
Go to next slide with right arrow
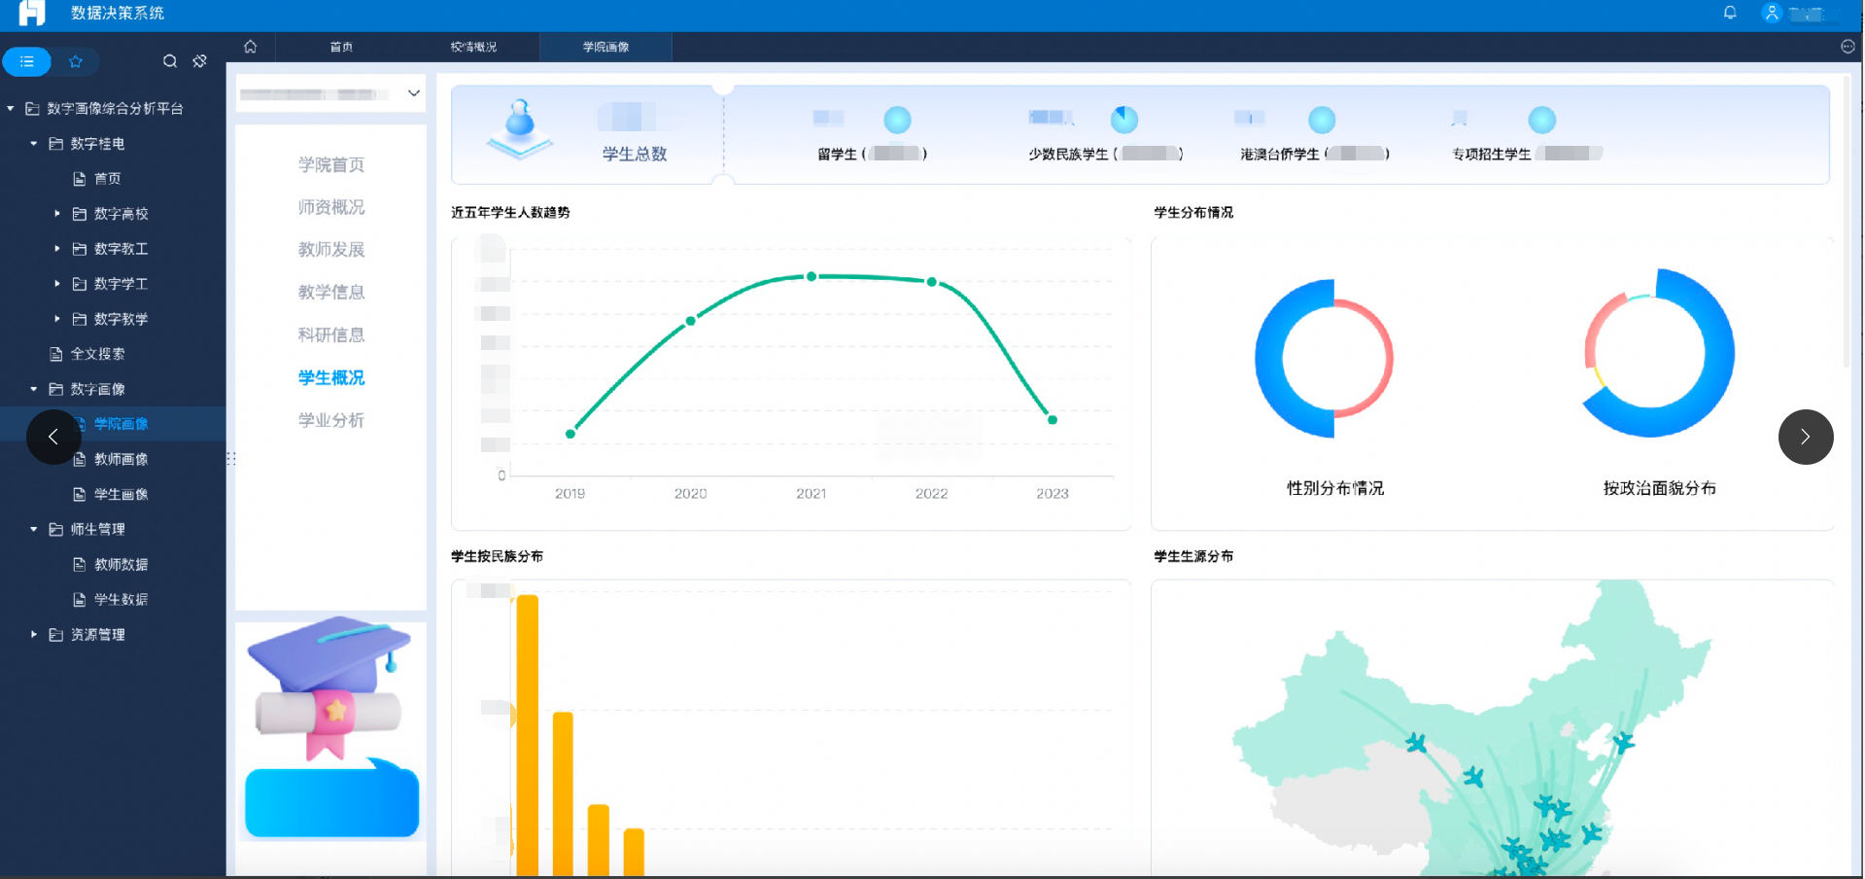(x=1805, y=437)
